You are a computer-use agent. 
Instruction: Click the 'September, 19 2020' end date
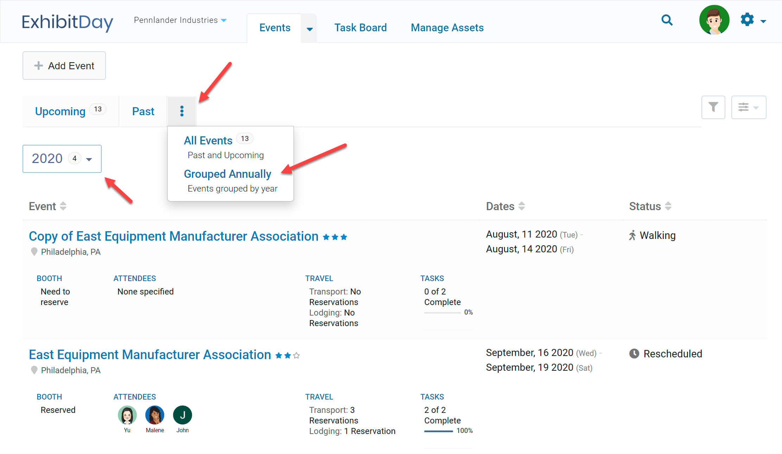click(529, 367)
